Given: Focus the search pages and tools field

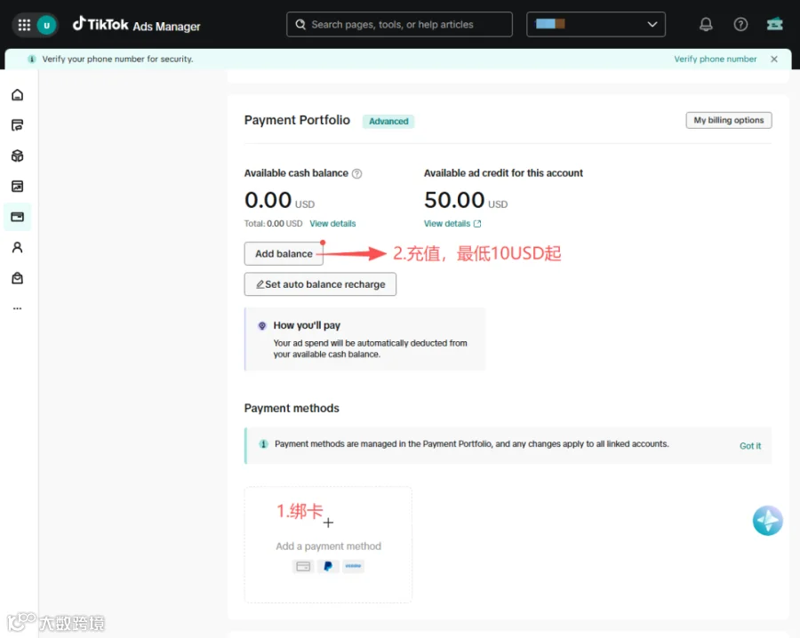Looking at the screenshot, I should click(399, 25).
